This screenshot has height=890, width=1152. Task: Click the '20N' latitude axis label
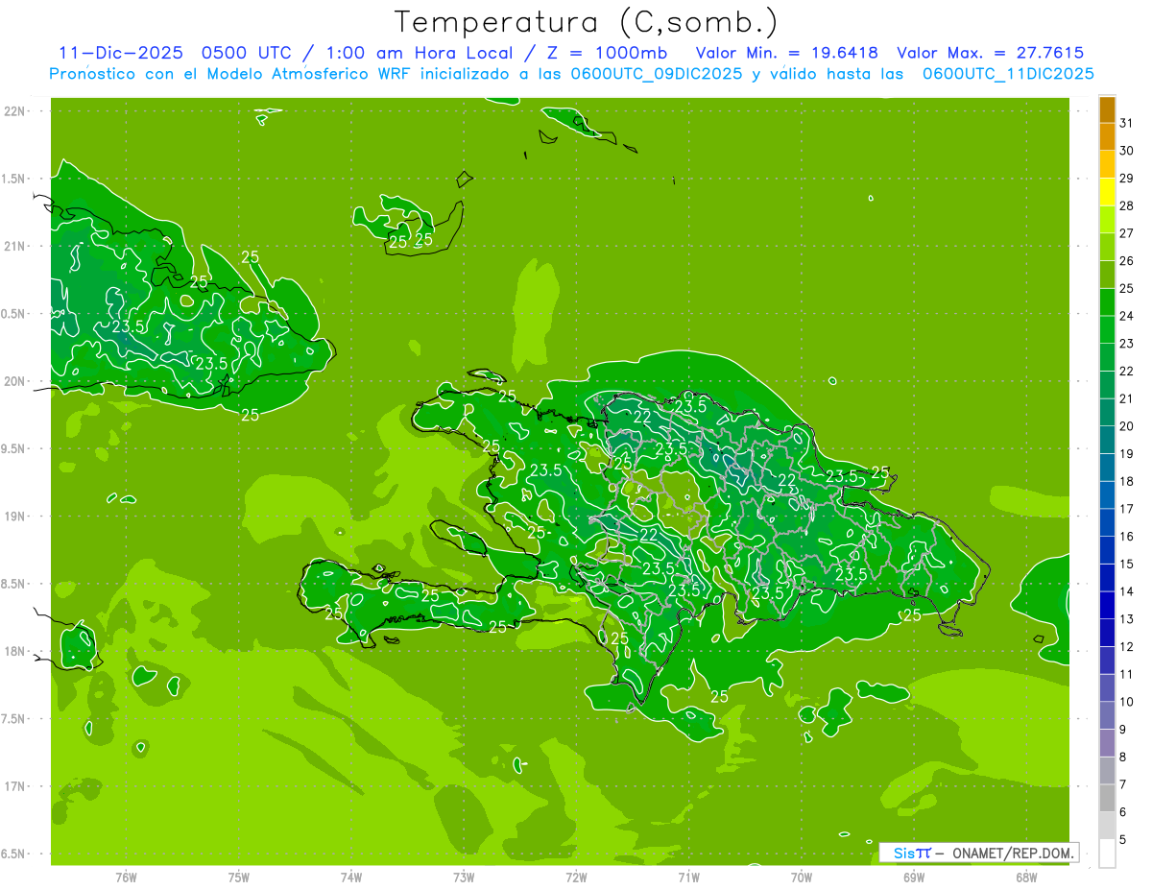click(x=16, y=381)
